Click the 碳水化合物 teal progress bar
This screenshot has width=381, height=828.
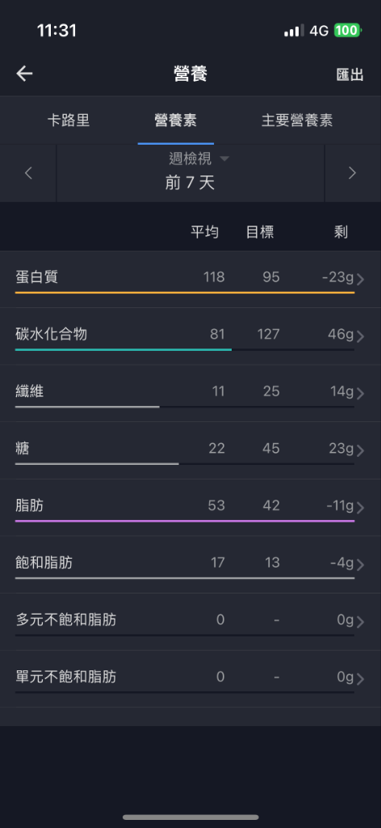click(x=124, y=349)
